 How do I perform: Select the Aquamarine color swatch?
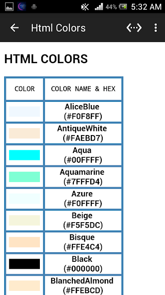24,177
